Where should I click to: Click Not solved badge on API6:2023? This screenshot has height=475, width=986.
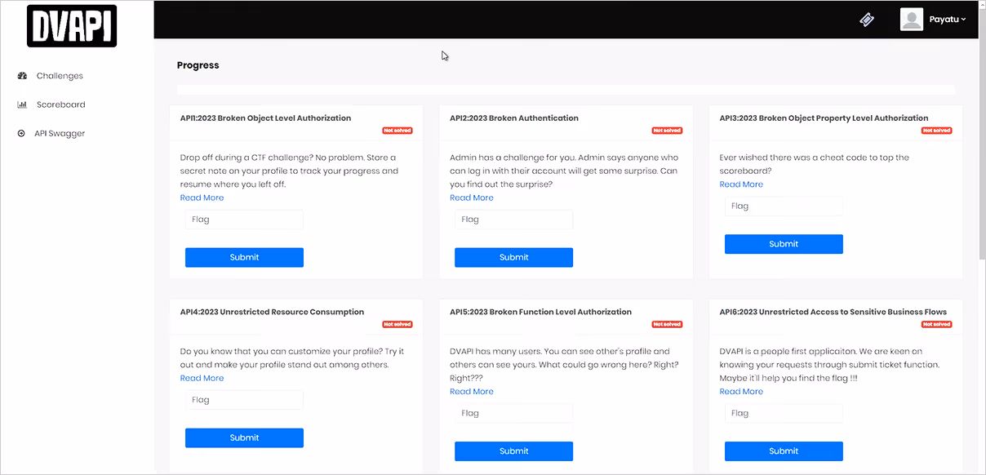pyautogui.click(x=937, y=324)
